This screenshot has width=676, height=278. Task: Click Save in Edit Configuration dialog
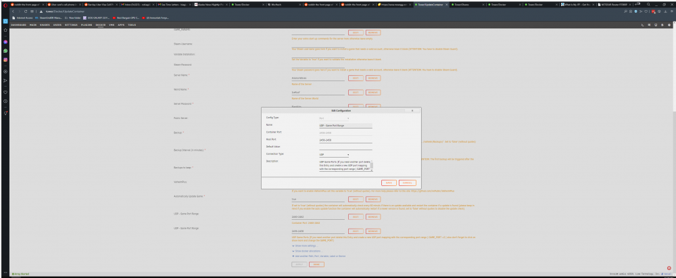click(x=389, y=183)
